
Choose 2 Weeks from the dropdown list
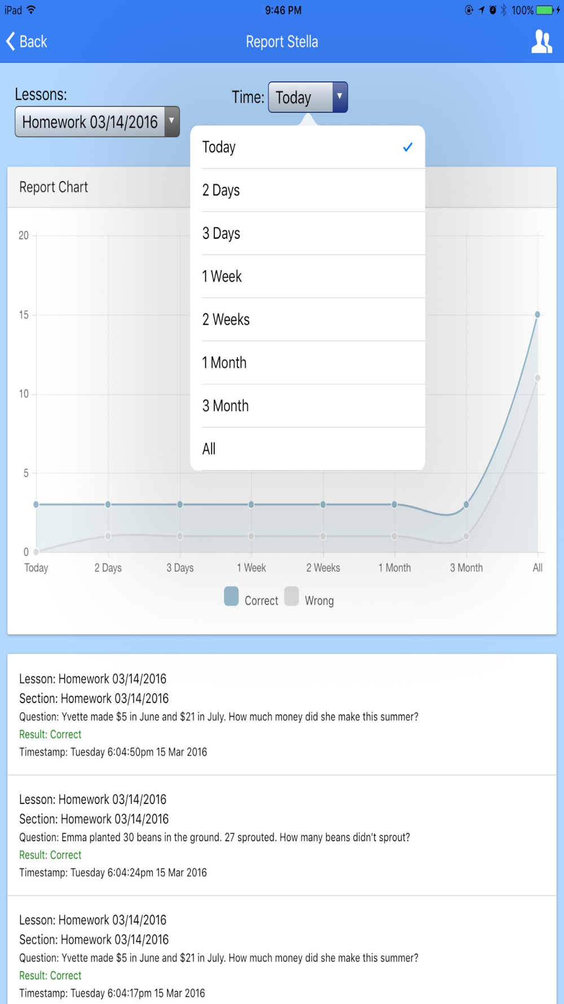307,320
